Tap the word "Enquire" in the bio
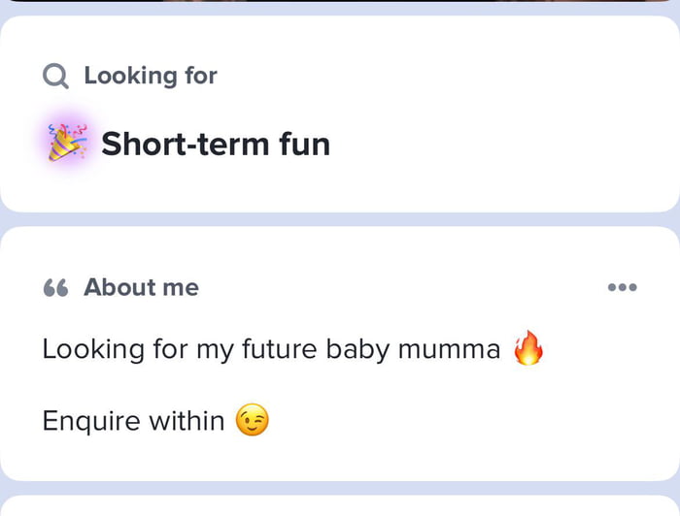 tap(90, 421)
